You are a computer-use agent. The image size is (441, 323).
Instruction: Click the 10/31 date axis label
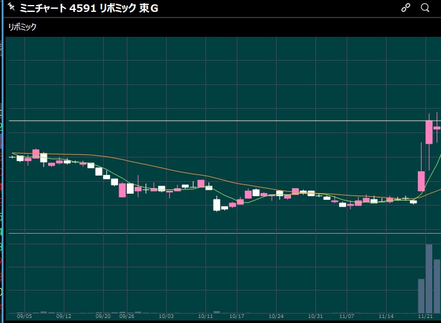point(315,316)
